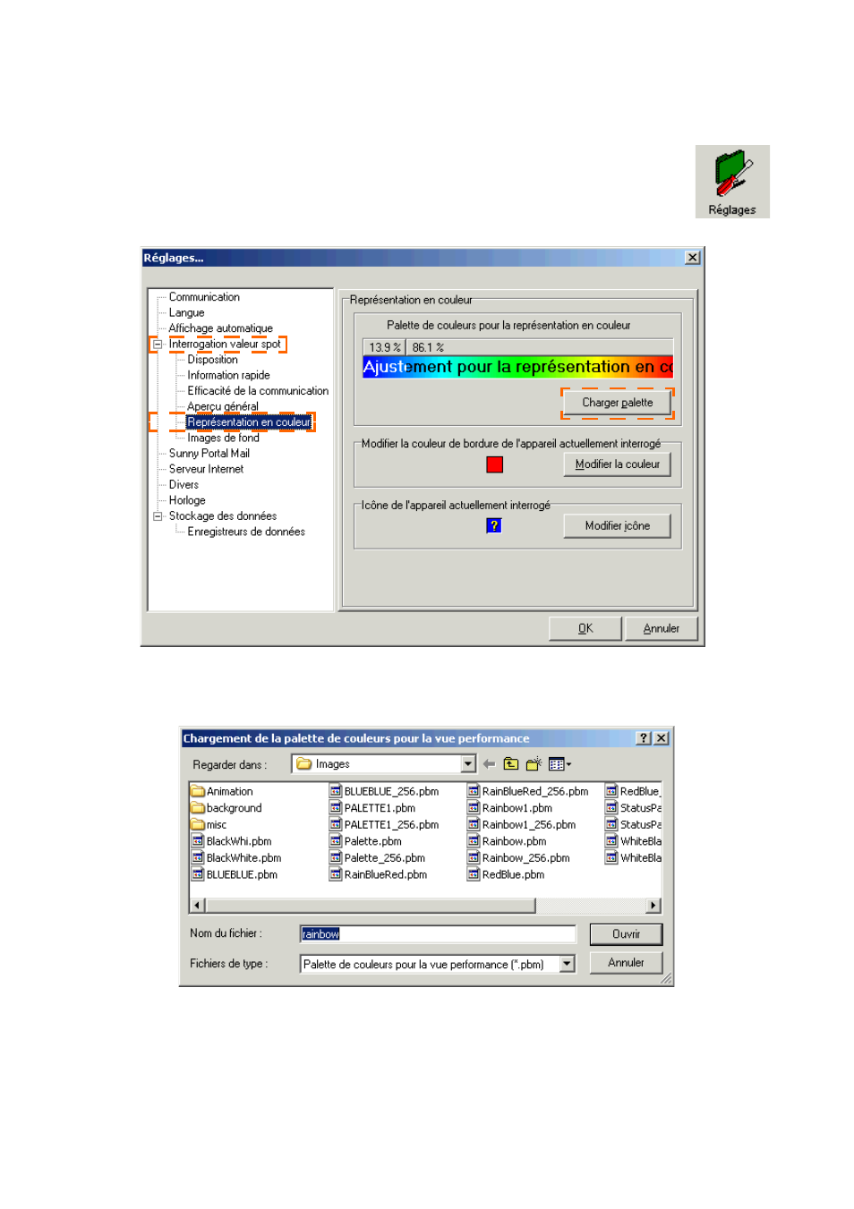This screenshot has height=1209, width=854.
Task: Go up one folder level icon
Action: pos(511,764)
